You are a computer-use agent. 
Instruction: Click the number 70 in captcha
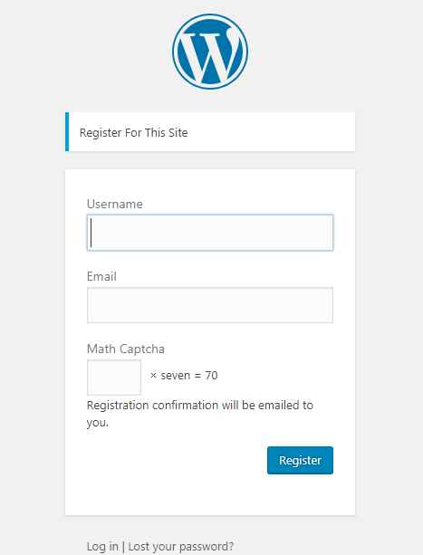[x=211, y=376]
